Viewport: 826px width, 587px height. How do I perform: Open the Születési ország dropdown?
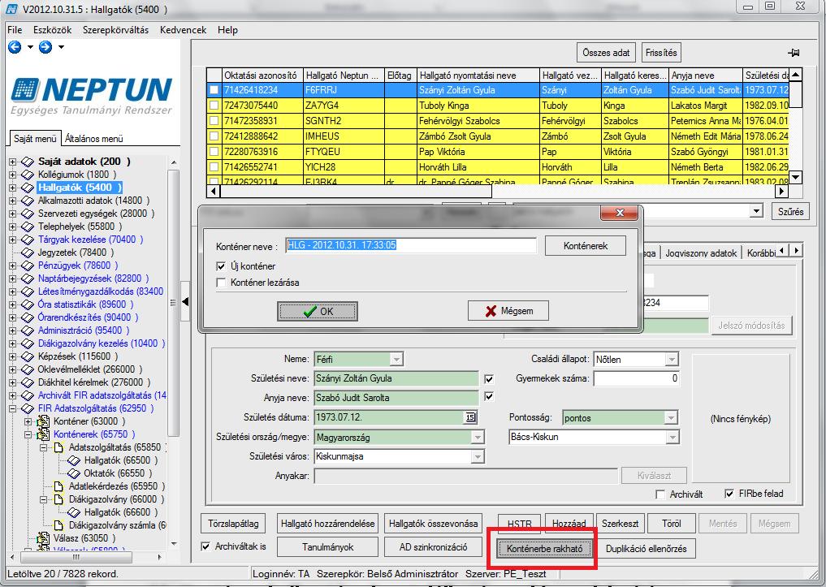pos(478,438)
